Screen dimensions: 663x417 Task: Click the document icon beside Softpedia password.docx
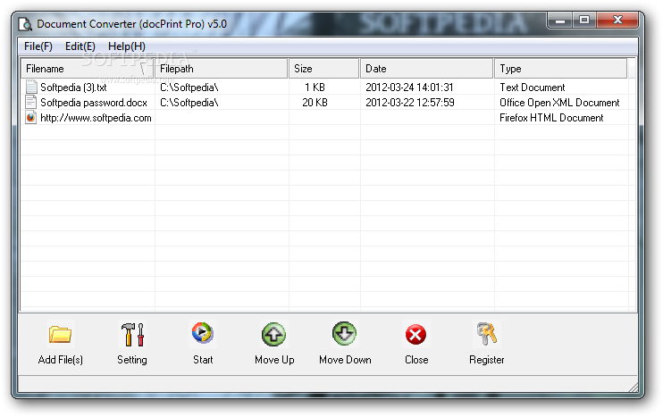(31, 102)
